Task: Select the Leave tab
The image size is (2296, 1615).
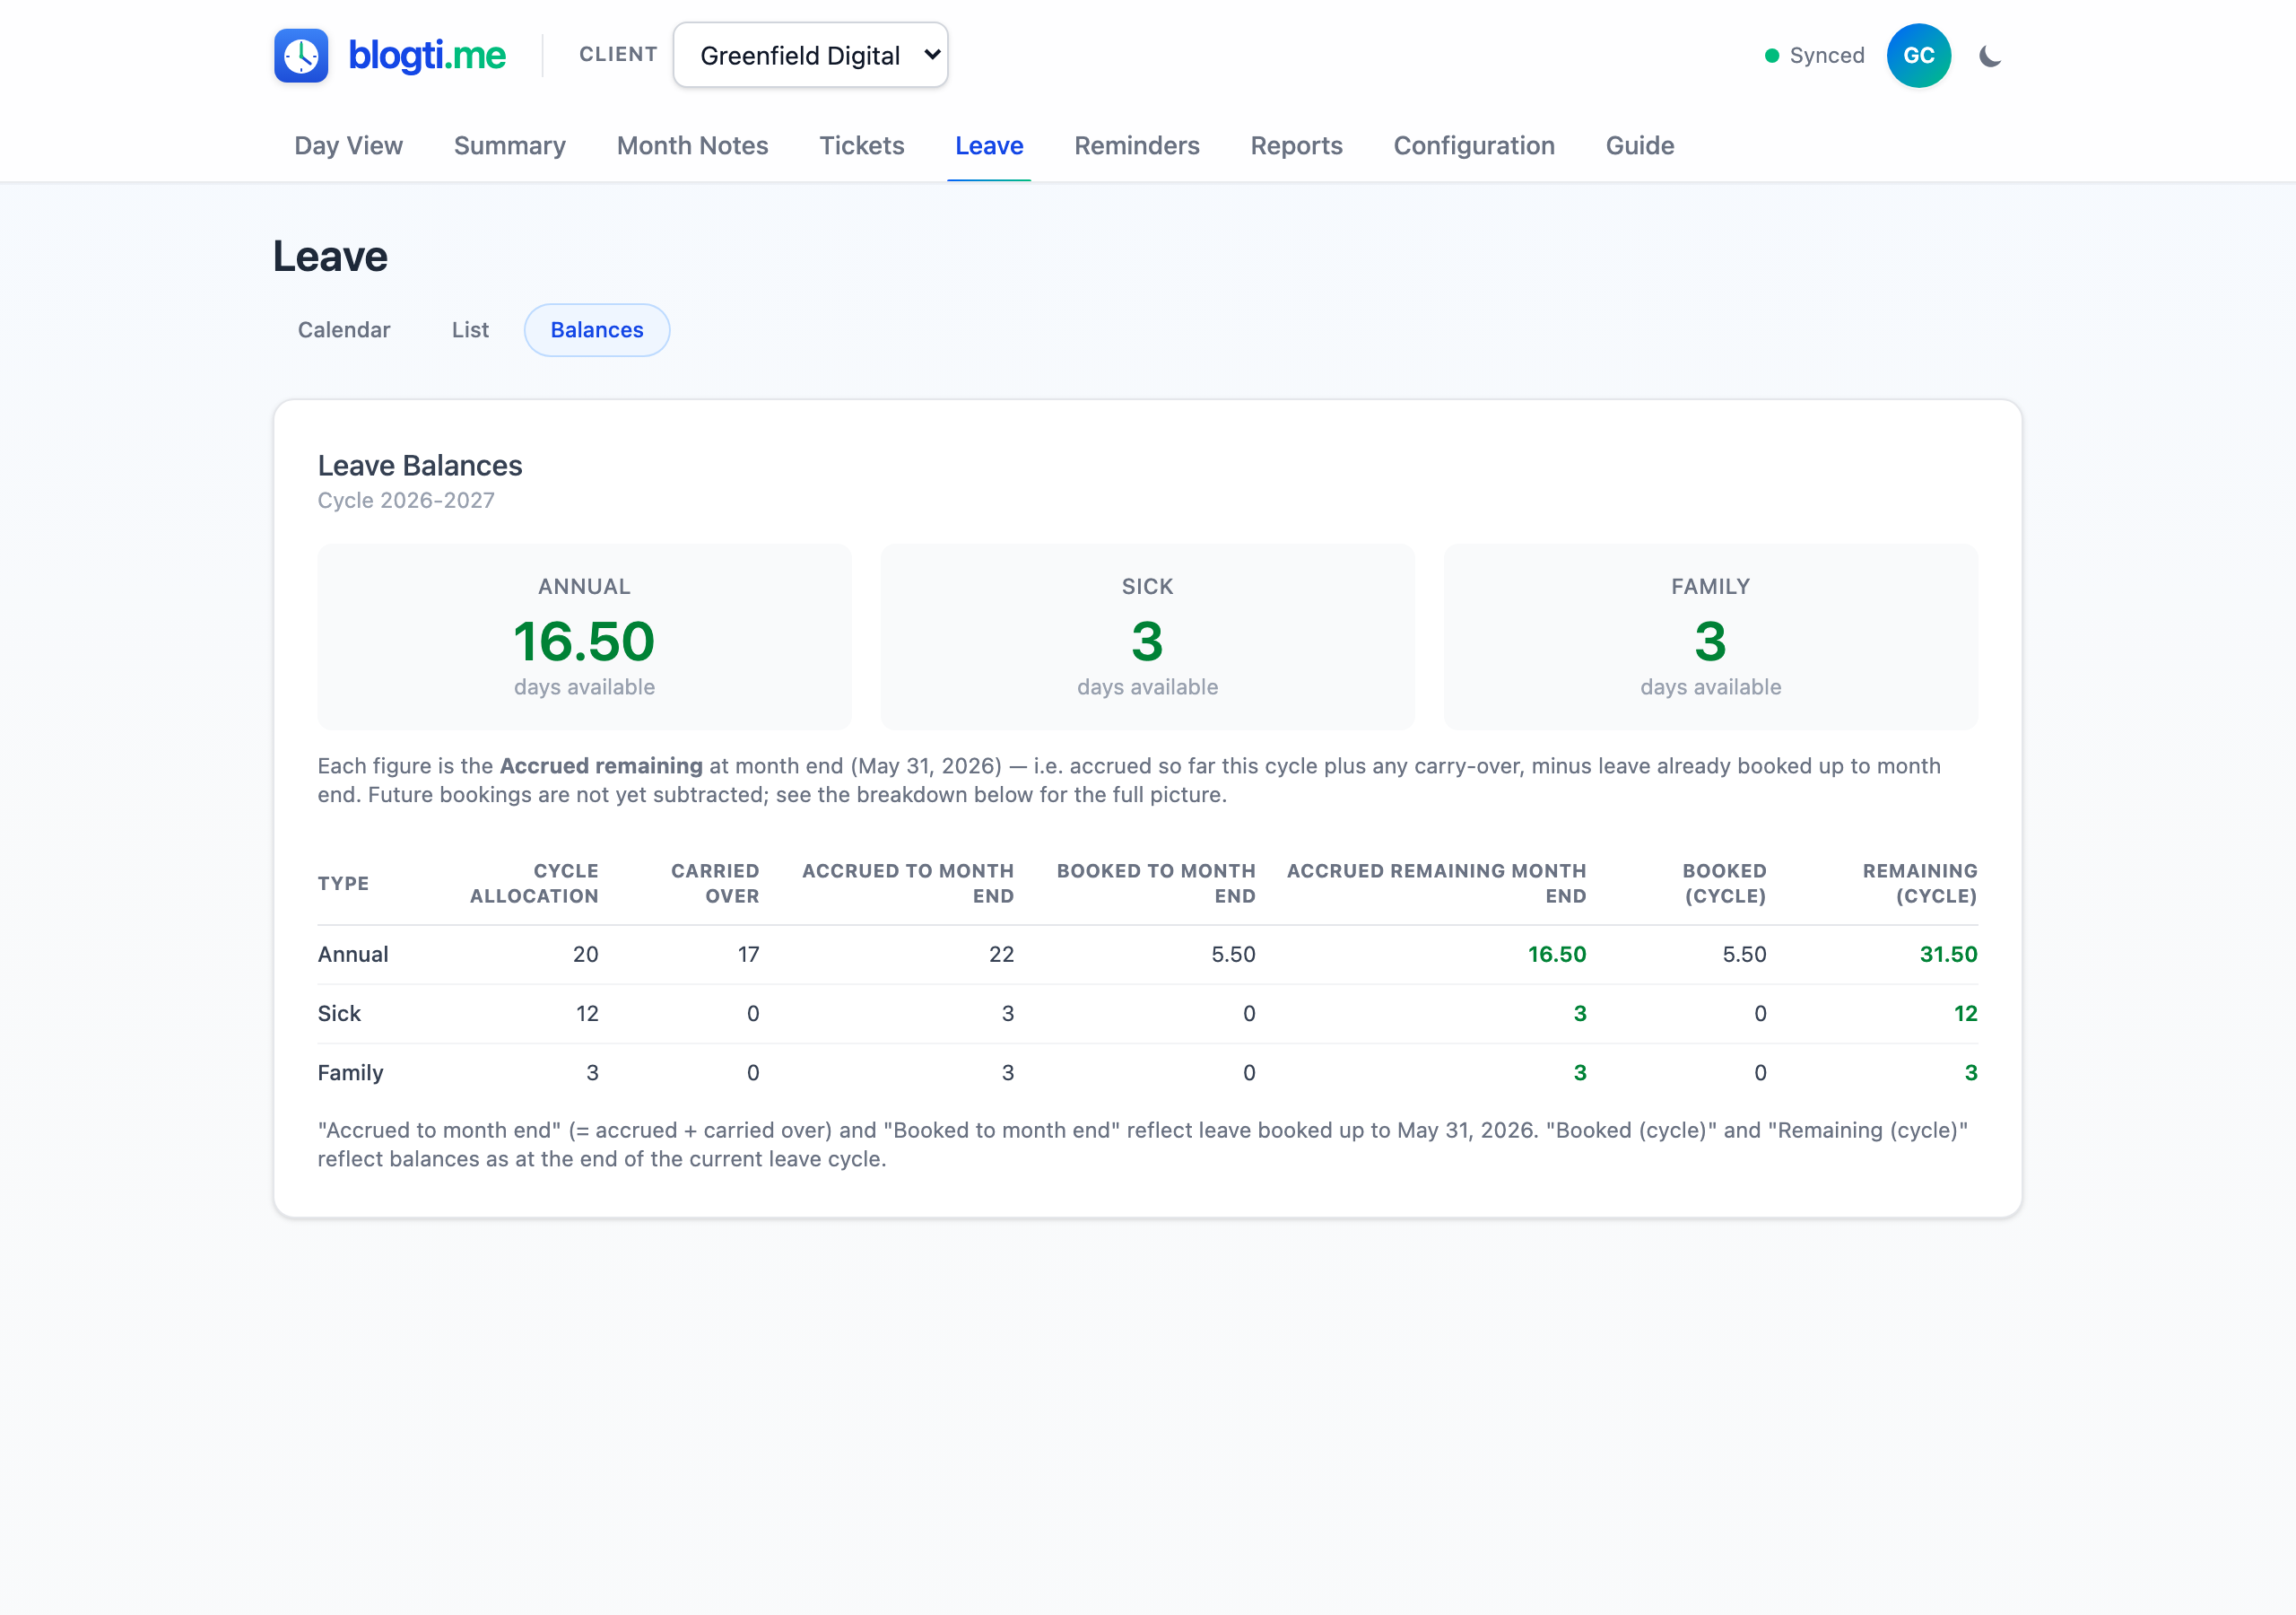Action: point(989,146)
